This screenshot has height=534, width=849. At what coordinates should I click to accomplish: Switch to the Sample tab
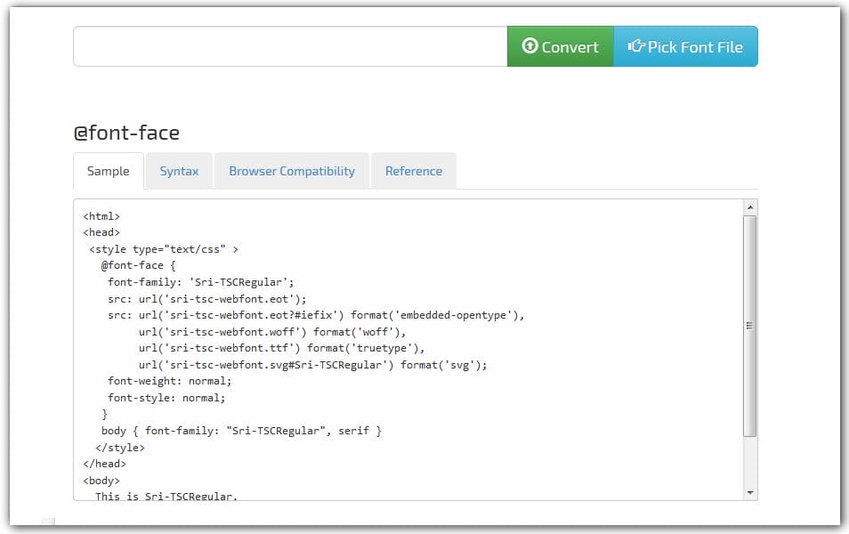pos(108,171)
